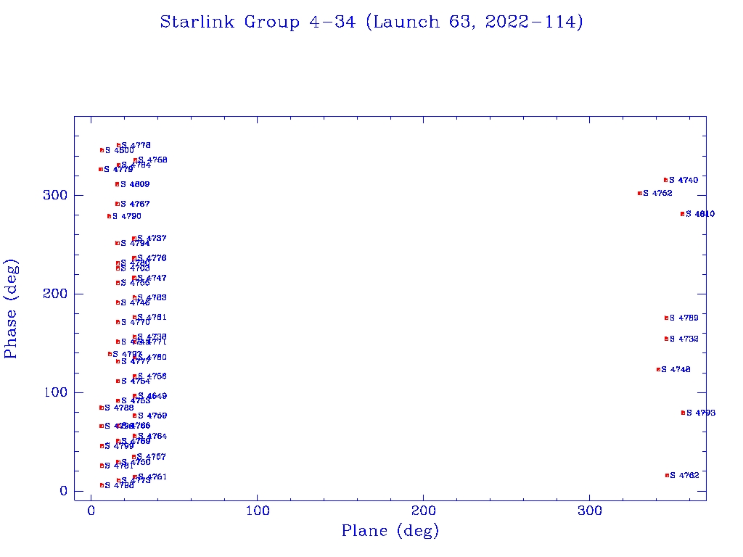
Task: Select the S 4783 satellite label
Action: pyautogui.click(x=152, y=297)
